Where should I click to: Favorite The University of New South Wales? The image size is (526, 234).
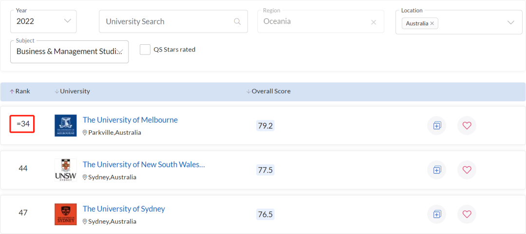pos(467,170)
